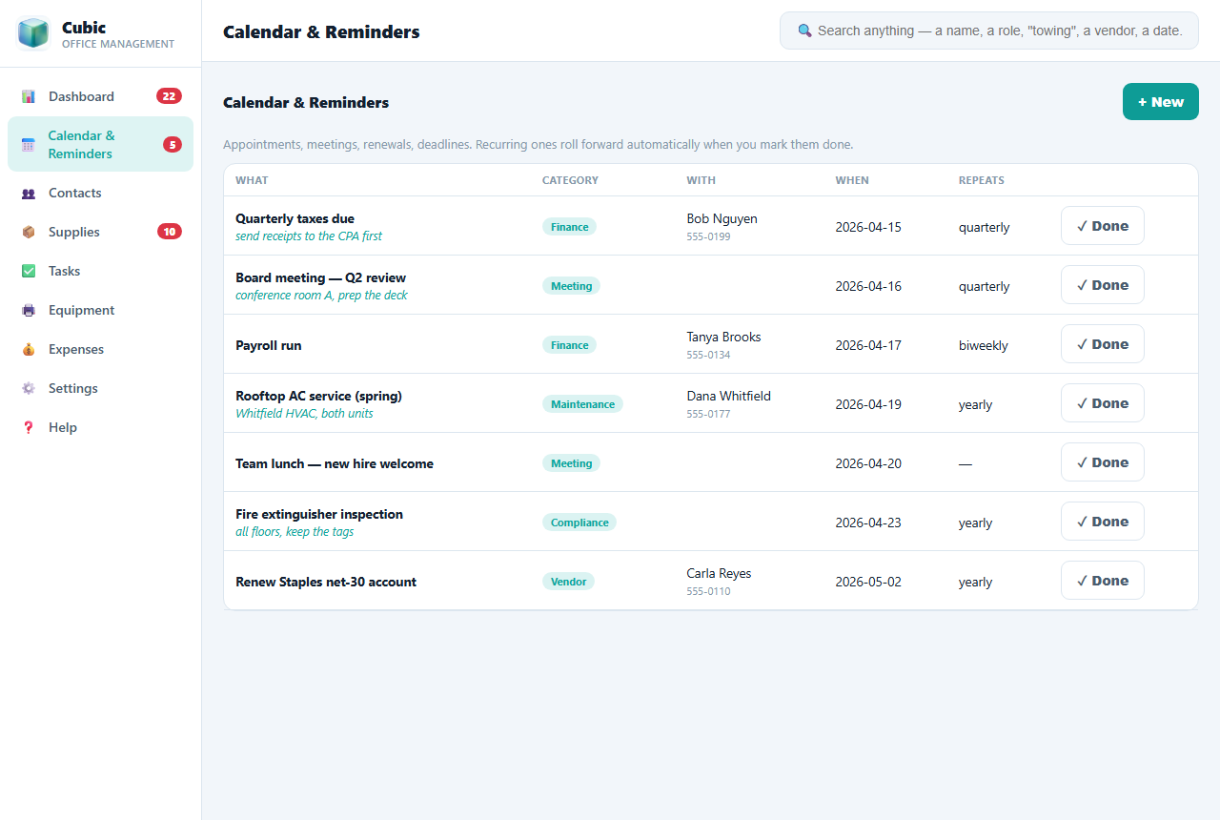
Task: Navigate to the Tasks page
Action: coord(100,271)
